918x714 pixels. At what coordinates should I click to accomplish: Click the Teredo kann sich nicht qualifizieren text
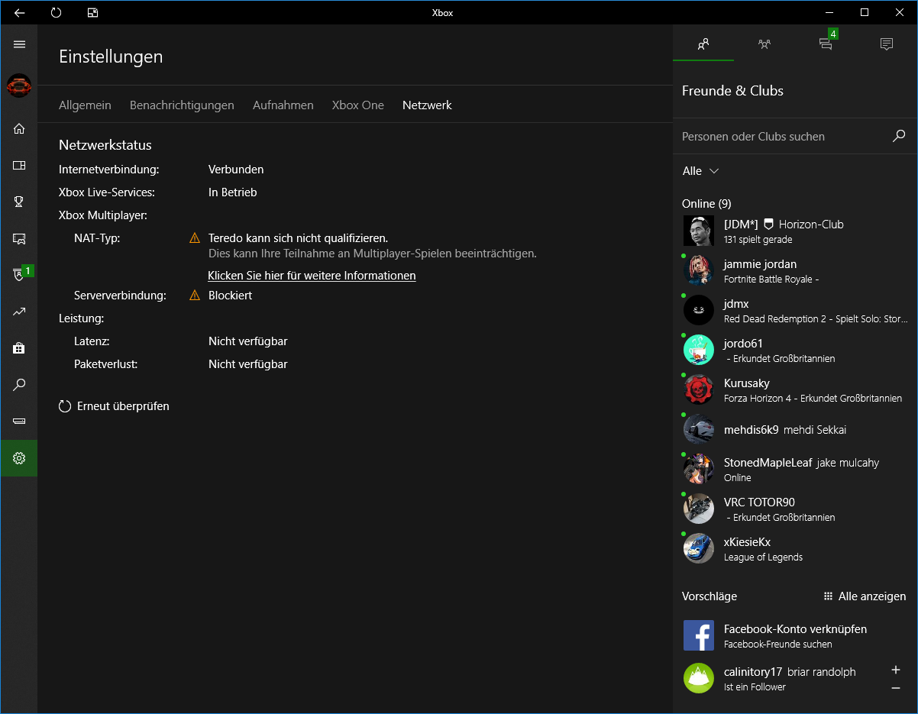(299, 238)
